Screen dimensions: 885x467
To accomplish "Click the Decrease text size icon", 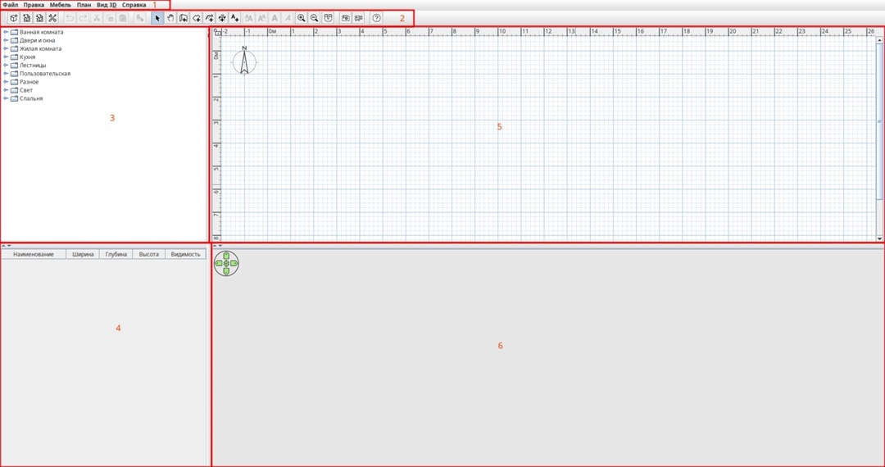I will [x=262, y=18].
